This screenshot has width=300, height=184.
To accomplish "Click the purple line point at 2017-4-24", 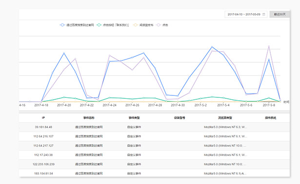I will click(x=109, y=55).
